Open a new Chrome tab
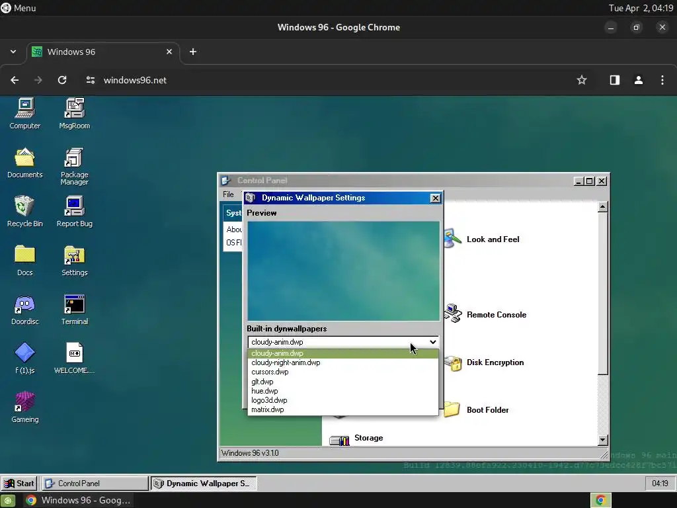 [193, 52]
